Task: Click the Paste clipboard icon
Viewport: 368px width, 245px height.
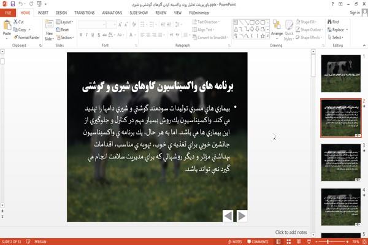Action: point(7,25)
